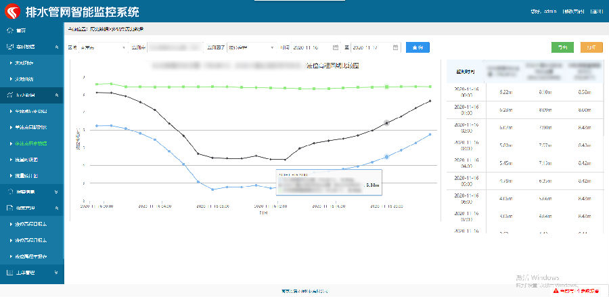Click the company link in page footer
Screen dimensions: 609x297
coord(305,291)
